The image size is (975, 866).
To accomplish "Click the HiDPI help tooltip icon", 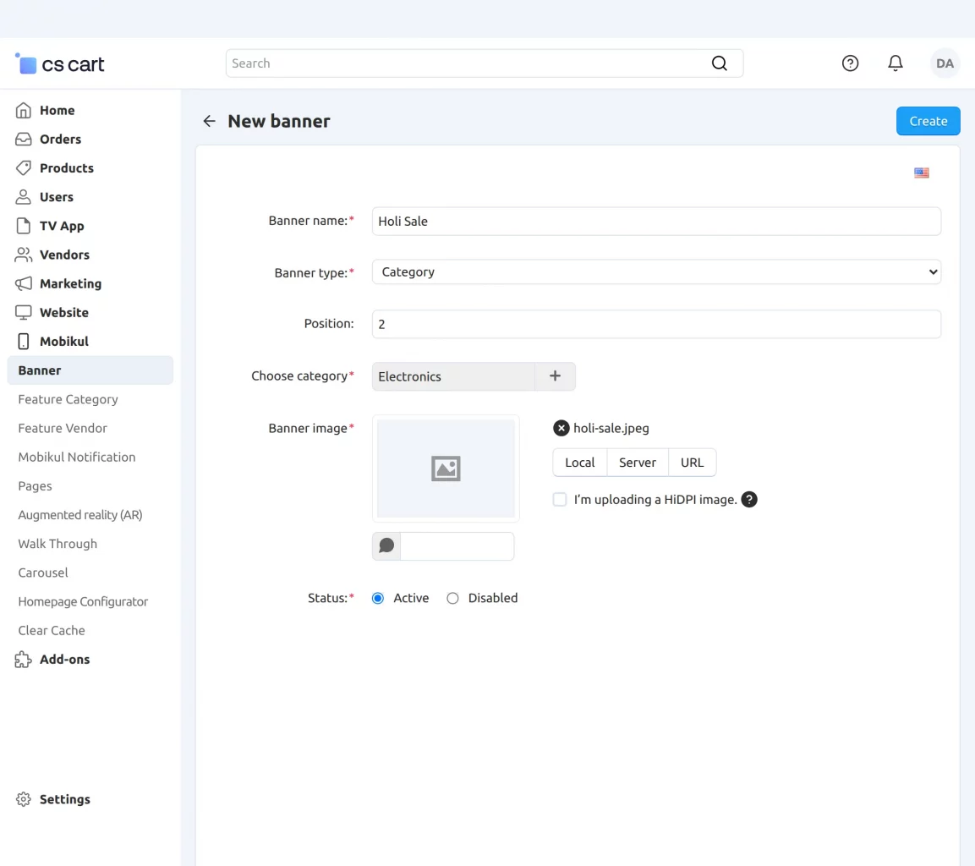I will [748, 500].
